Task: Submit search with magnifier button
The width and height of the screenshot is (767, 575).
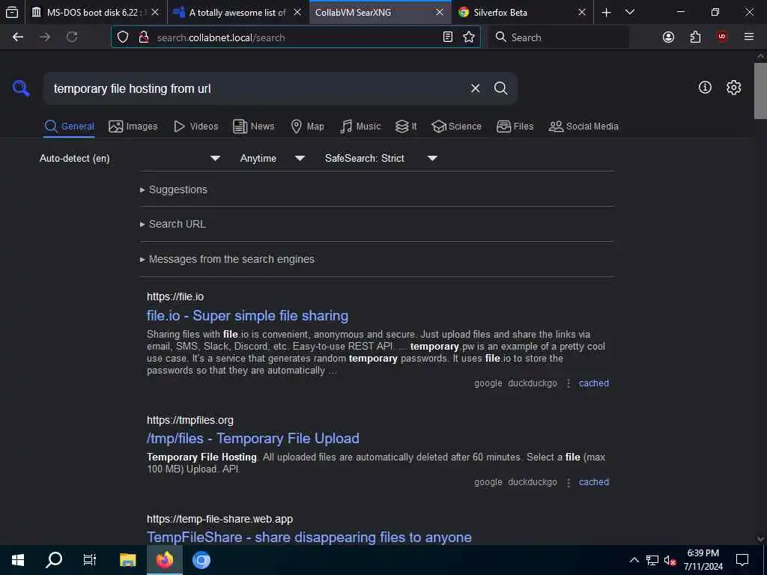Action: (500, 88)
